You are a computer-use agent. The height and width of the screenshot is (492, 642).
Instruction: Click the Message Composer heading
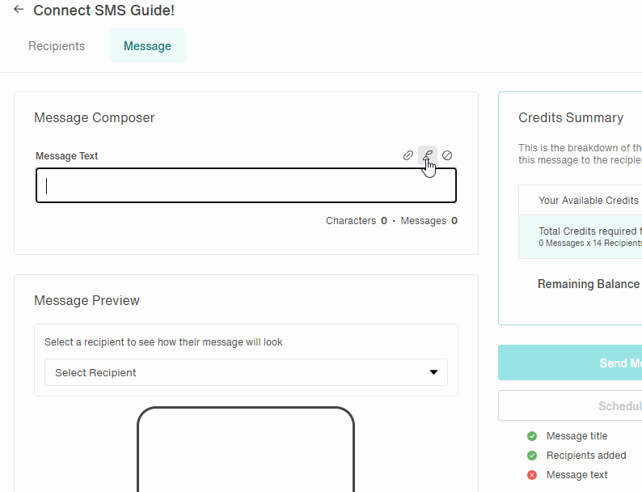pos(94,118)
